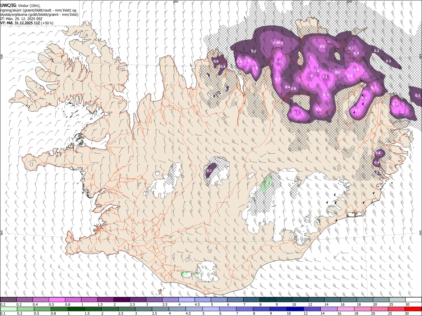Click the 'UWC/IG: Vindur (10m)' title text
The height and width of the screenshot is (316, 422).
click(x=20, y=6)
